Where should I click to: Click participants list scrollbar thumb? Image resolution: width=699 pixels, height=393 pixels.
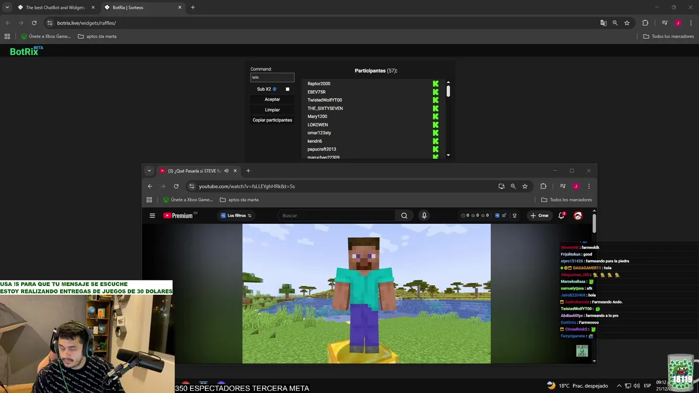448,91
